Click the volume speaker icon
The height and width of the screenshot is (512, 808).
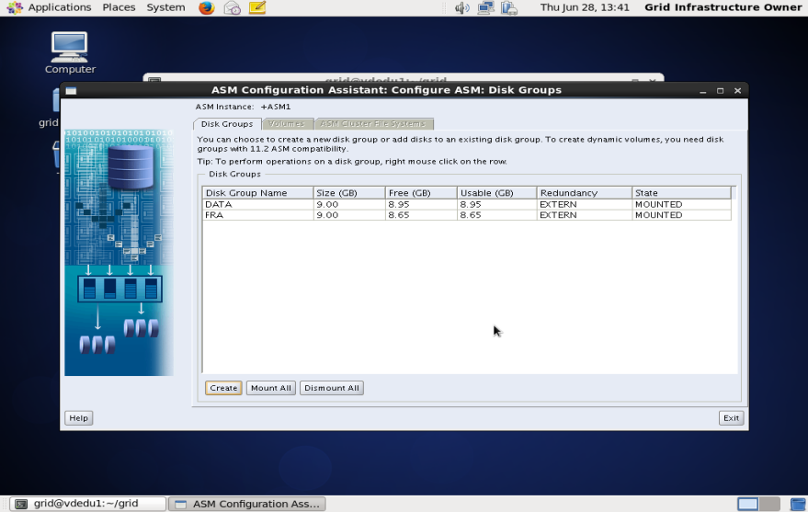[x=461, y=7]
